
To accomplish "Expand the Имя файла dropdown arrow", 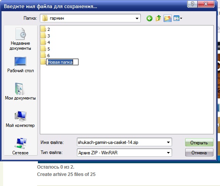I will click(168, 142).
